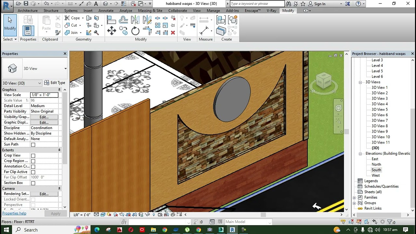The image size is (416, 234).
Task: Select the Trim/Extend to Corner tool
Action: (x=147, y=31)
